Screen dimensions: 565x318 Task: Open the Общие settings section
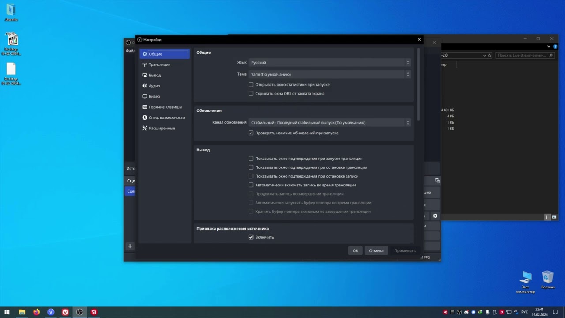click(x=164, y=54)
